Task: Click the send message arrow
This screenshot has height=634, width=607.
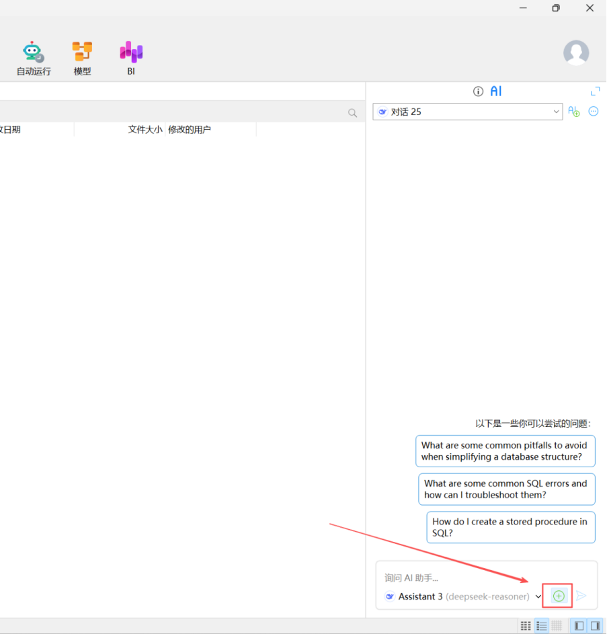Action: [581, 596]
